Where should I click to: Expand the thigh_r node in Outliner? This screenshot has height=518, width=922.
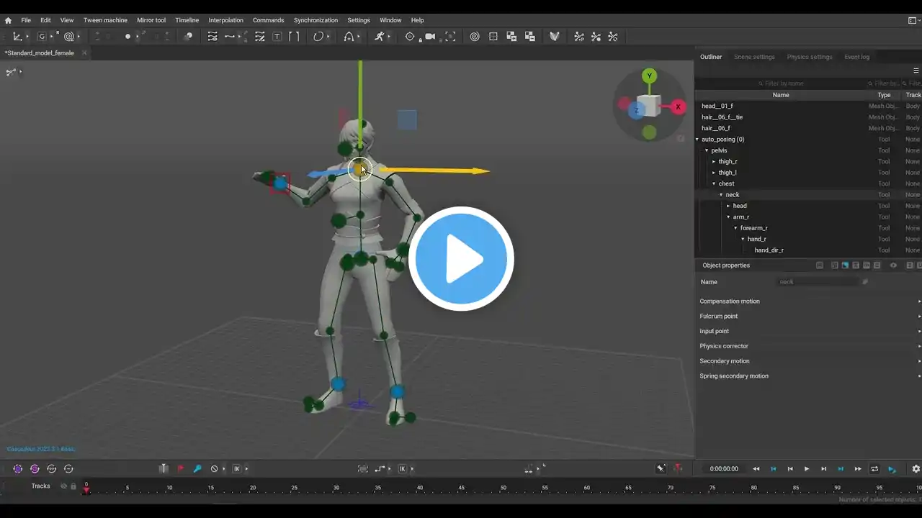tap(714, 162)
